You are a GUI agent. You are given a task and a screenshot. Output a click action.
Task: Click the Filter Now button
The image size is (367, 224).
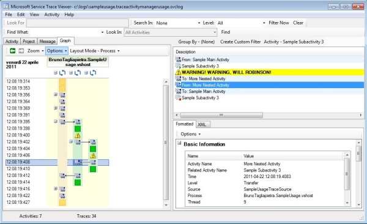[279, 23]
